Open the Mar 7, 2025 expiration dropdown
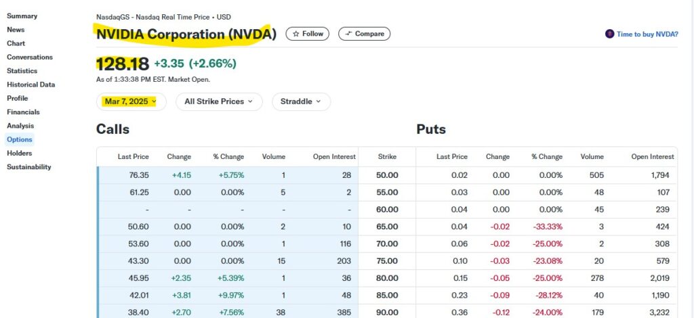This screenshot has width=694, height=318. 131,101
